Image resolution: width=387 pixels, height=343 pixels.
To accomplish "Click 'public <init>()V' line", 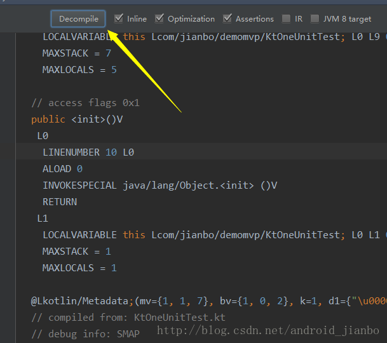I will [x=77, y=119].
